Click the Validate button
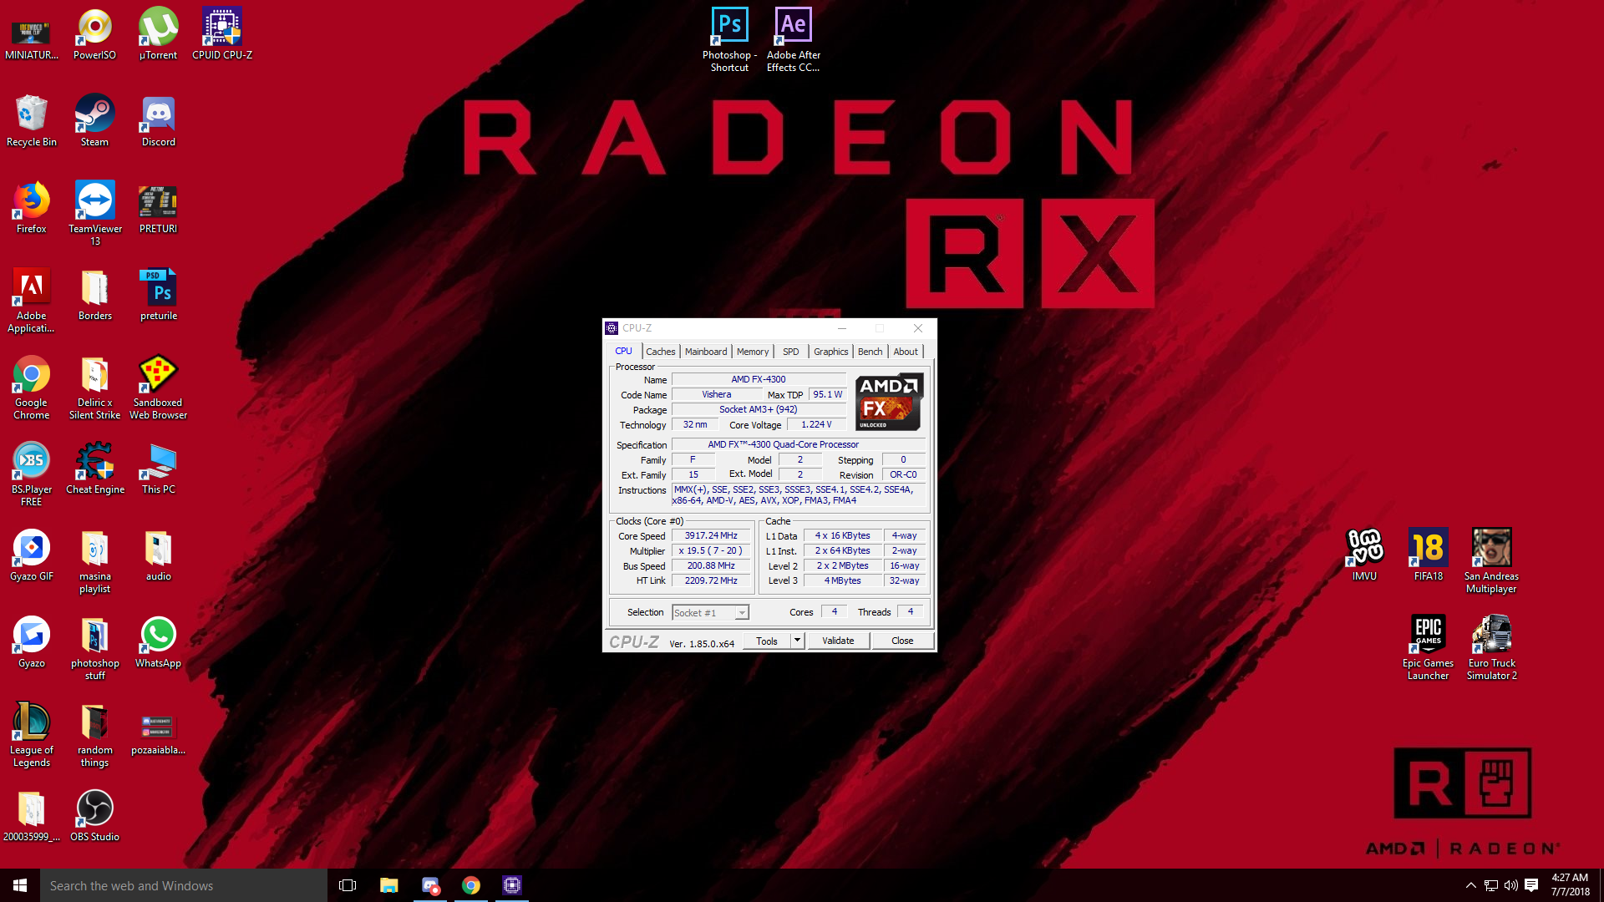 pos(838,641)
